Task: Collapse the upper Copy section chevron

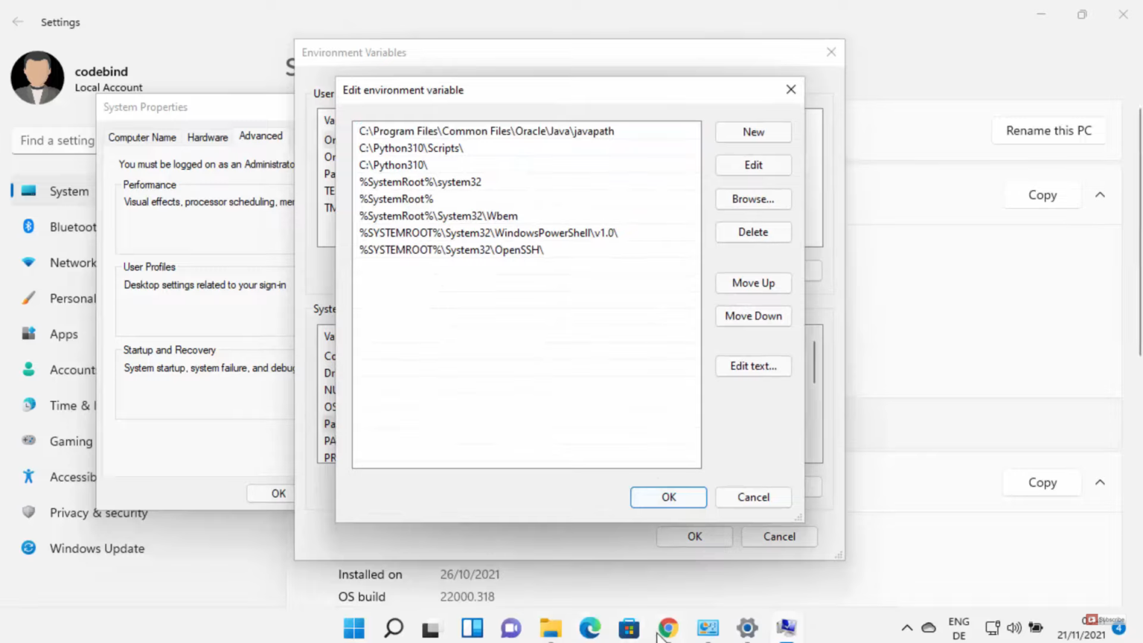Action: click(x=1100, y=194)
